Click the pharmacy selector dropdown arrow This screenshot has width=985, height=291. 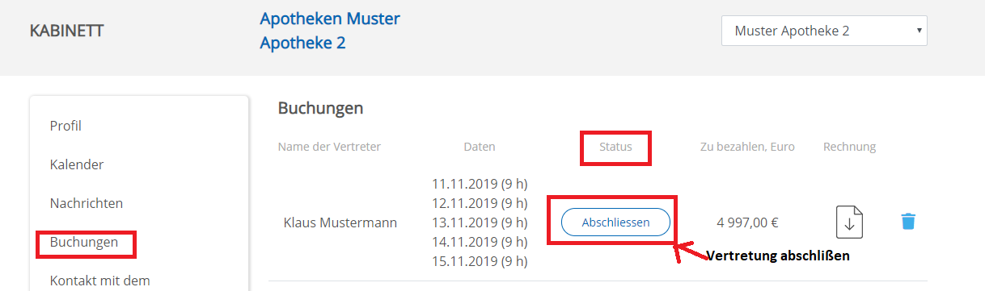pos(919,31)
